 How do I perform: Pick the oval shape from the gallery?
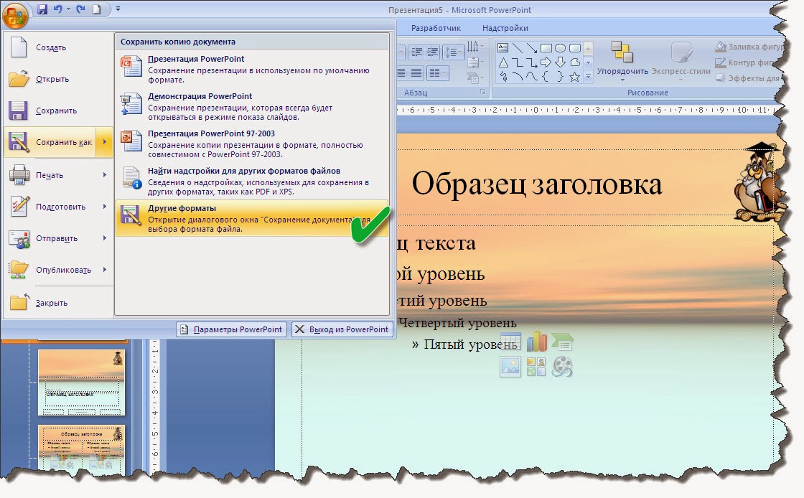(561, 48)
